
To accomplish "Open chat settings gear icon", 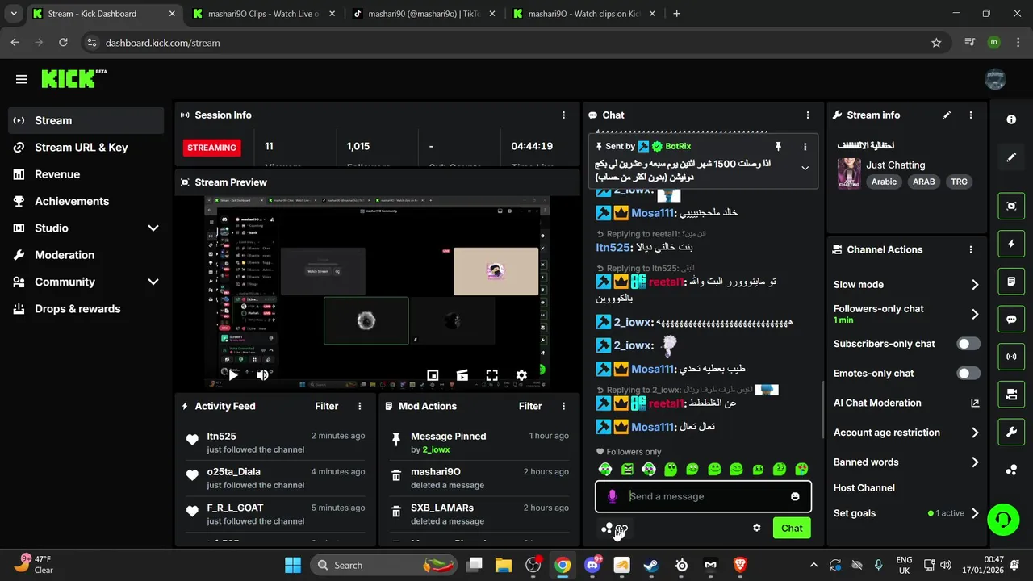I will (x=756, y=528).
